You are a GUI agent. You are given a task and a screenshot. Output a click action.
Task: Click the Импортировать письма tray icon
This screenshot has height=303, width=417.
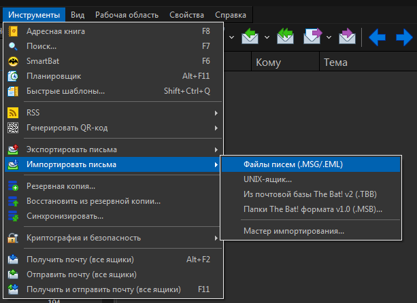(13, 164)
